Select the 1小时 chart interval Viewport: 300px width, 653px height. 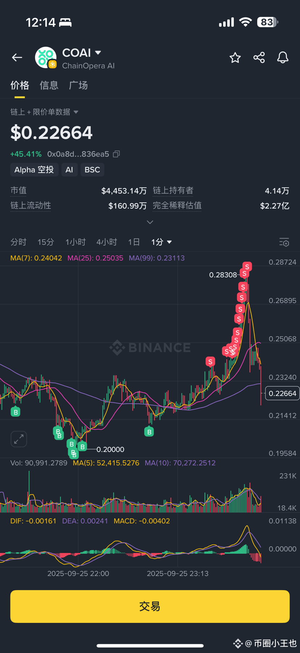[x=75, y=242]
